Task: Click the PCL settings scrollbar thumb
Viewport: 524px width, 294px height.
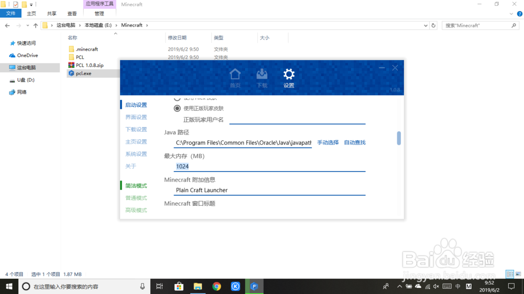Action: pyautogui.click(x=399, y=138)
